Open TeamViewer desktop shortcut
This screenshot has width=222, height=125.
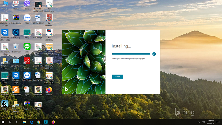tap(27, 75)
